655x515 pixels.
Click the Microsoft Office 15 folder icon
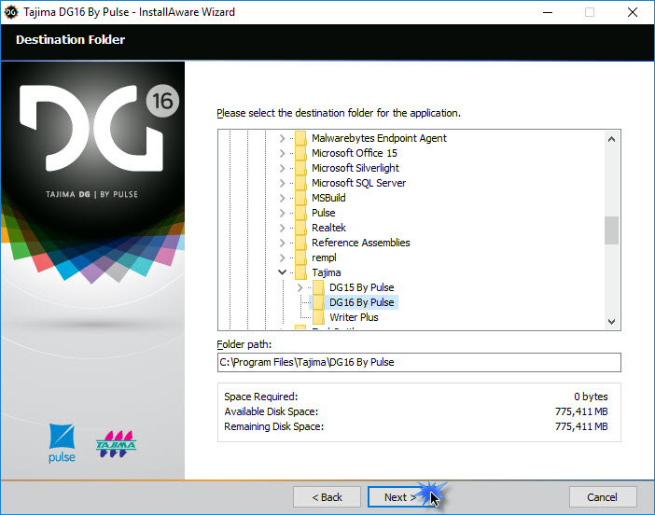click(300, 153)
